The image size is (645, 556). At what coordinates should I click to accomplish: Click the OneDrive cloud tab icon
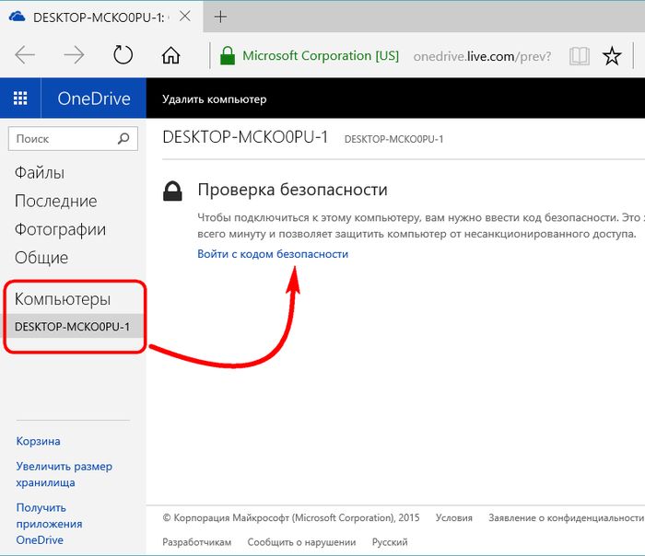(18, 17)
